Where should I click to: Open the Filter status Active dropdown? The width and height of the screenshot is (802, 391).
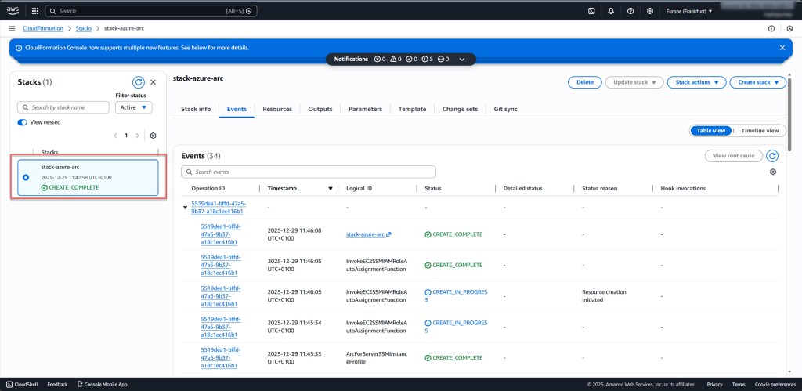click(x=133, y=107)
